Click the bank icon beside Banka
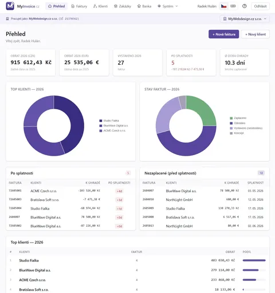 pyautogui.click(x=139, y=6)
